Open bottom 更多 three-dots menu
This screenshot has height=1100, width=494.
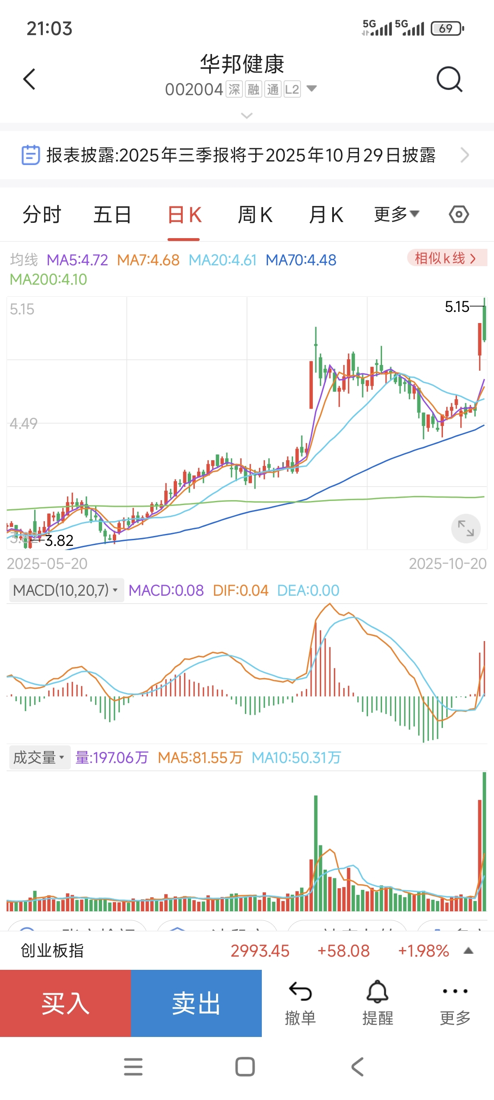coord(455,1003)
